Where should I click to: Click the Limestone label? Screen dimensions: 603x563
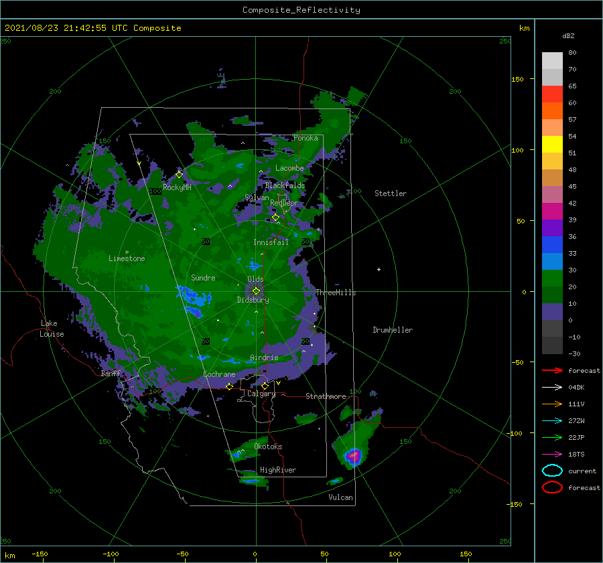pos(127,258)
